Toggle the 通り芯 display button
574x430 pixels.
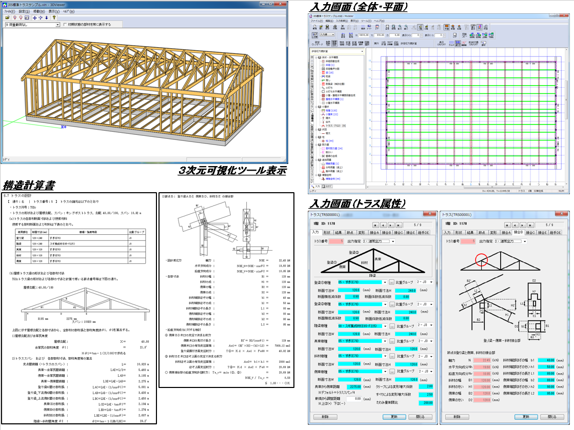[x=458, y=44]
